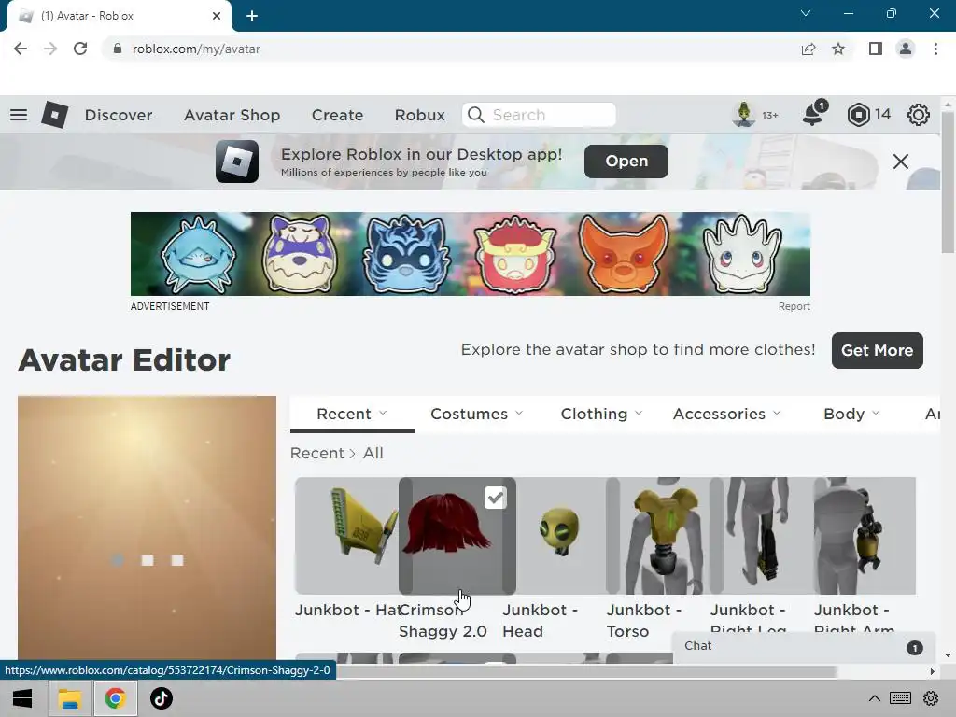Image resolution: width=956 pixels, height=717 pixels.
Task: Report the advertisement
Action: 794,306
